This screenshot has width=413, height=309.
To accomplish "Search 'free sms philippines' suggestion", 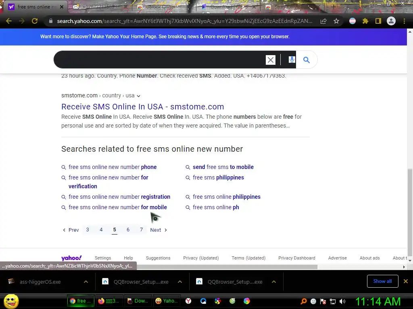I will tap(218, 177).
